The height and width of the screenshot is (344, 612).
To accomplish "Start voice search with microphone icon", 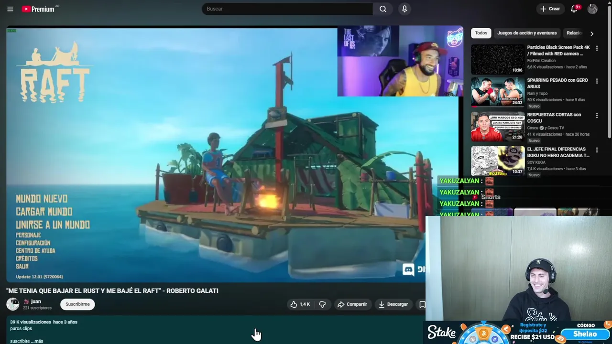I will coord(404,9).
